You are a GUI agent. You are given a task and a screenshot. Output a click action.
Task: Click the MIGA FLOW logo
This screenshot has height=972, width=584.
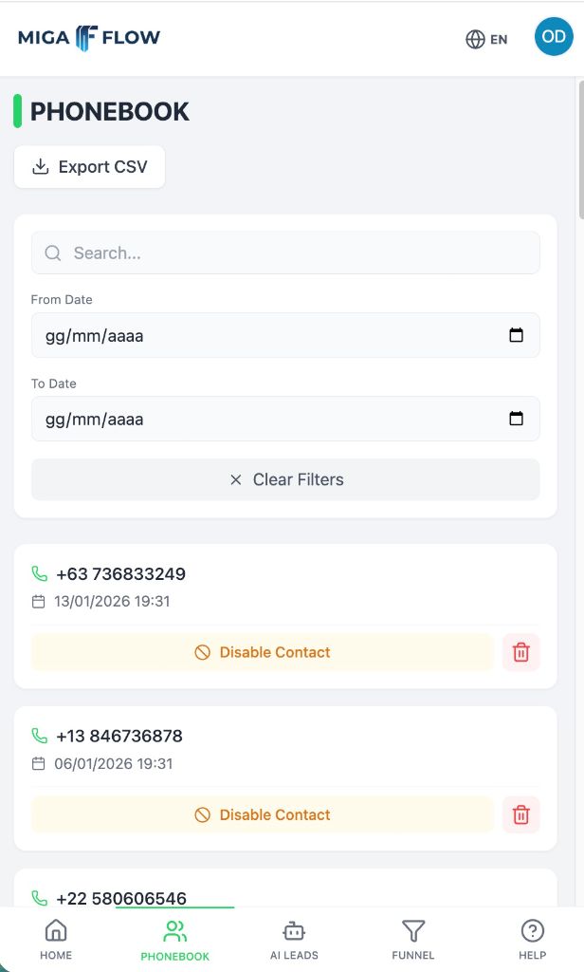click(x=89, y=38)
